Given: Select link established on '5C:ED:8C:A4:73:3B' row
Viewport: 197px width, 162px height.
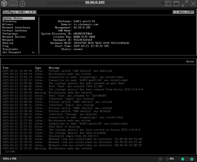Looking at the screenshot, I should coord(72,139).
